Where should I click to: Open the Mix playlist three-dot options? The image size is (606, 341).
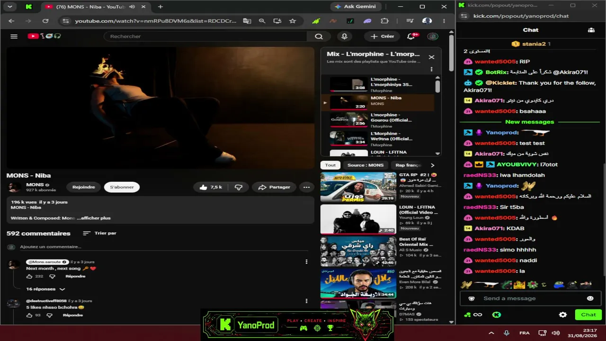[431, 69]
